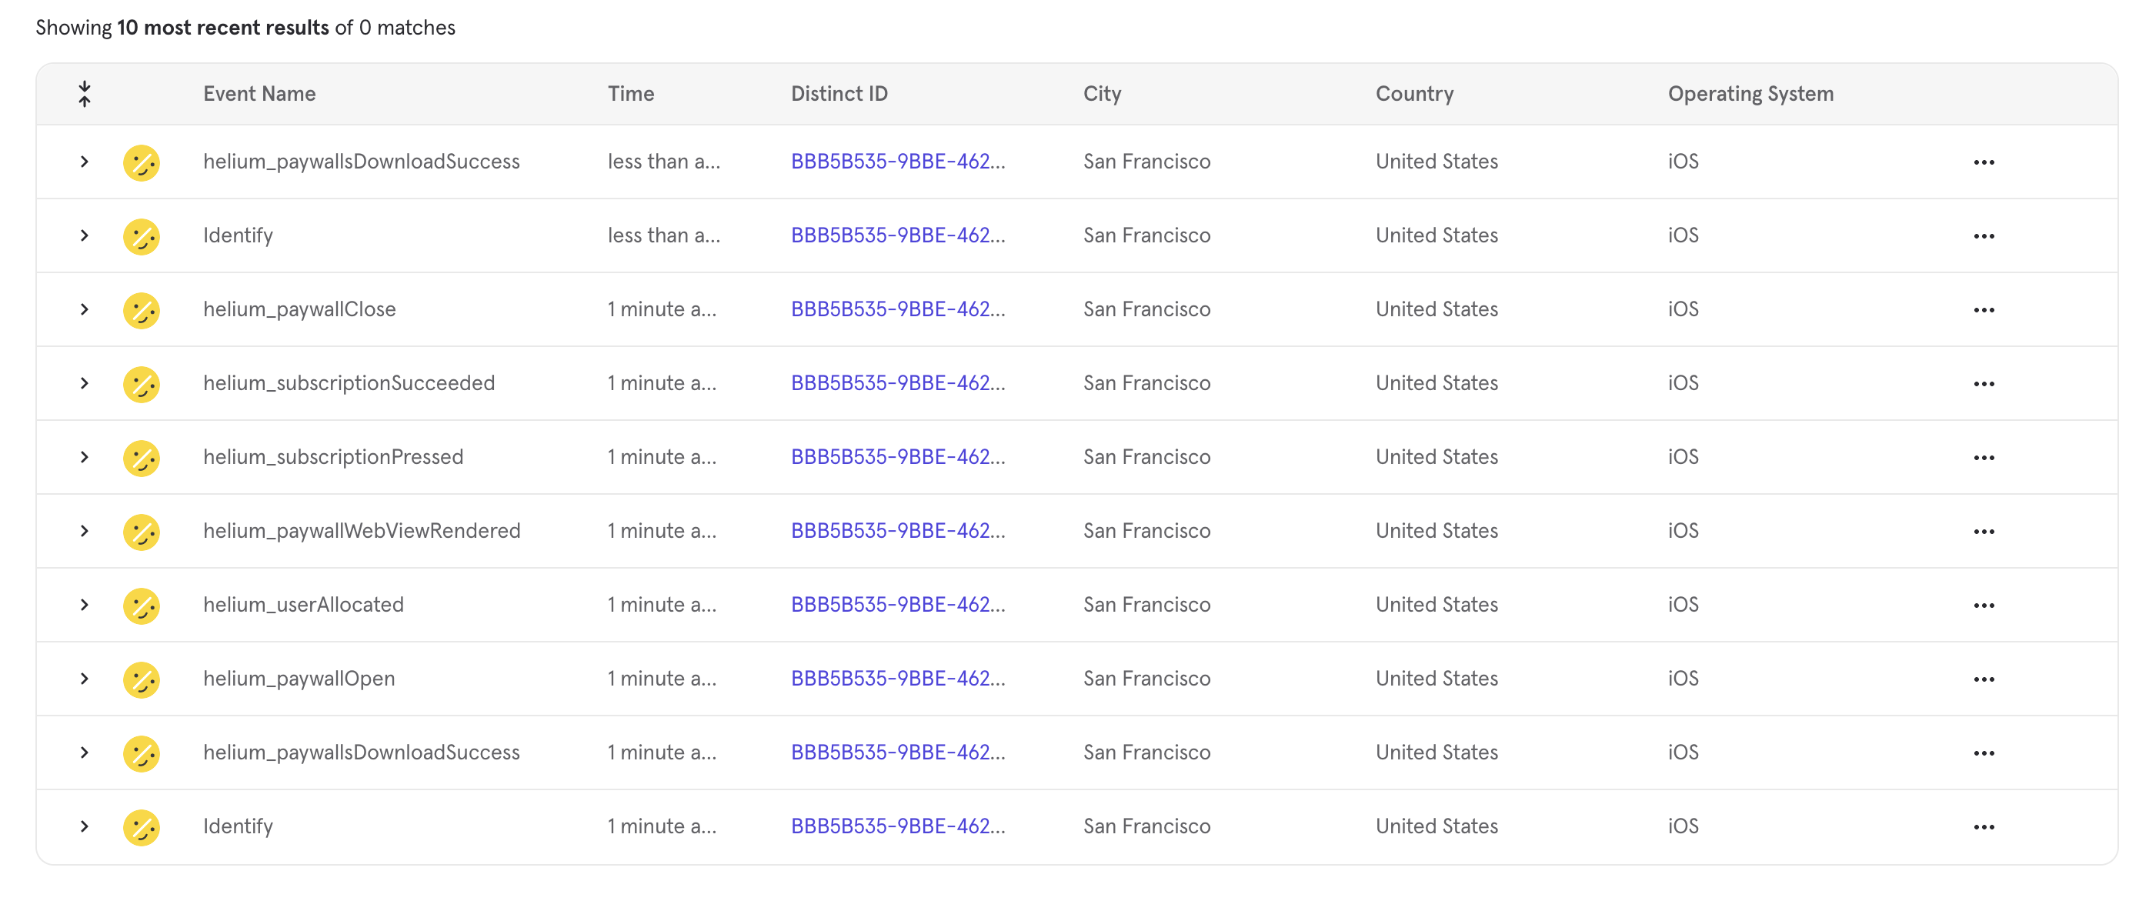This screenshot has width=2139, height=911.
Task: Click the Time column header
Action: click(x=630, y=94)
